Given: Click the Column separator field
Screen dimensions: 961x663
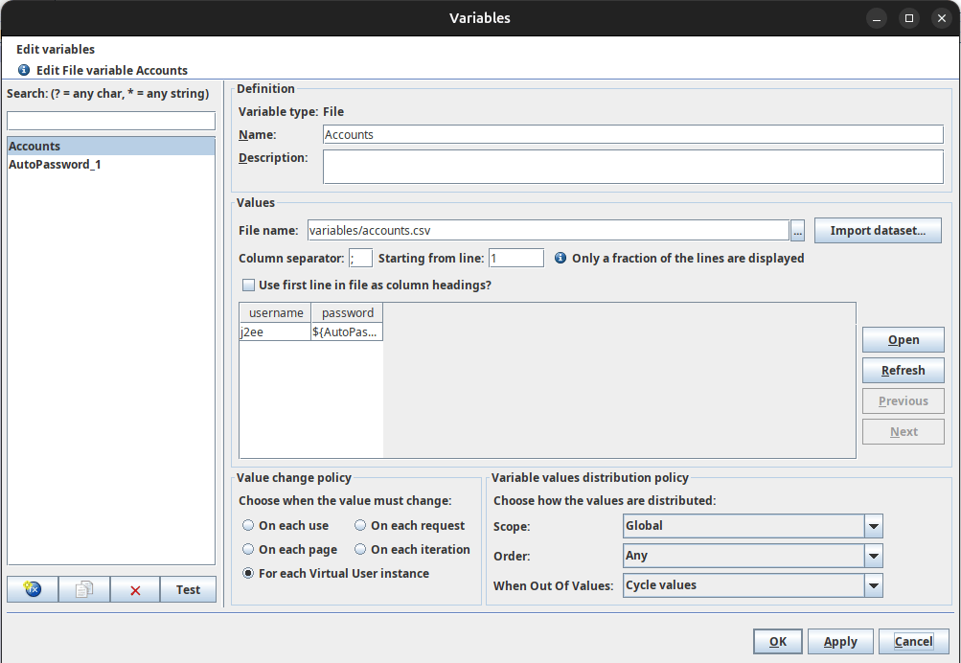Looking at the screenshot, I should [360, 258].
